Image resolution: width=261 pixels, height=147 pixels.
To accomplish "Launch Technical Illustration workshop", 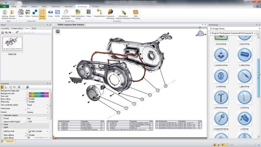I will tap(66, 14).
